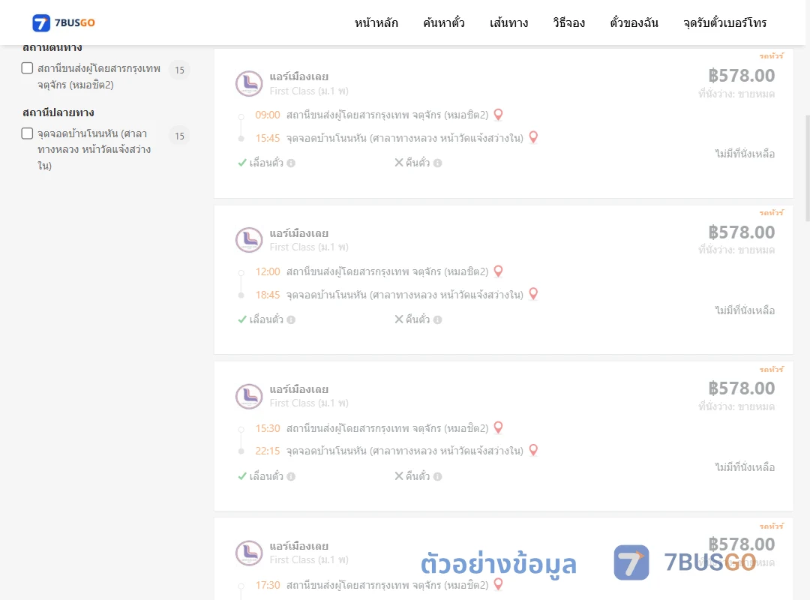This screenshot has height=600, width=810.
Task: Click info icon beside คืนตั๋ว on 15:30 trip
Action: click(x=437, y=476)
